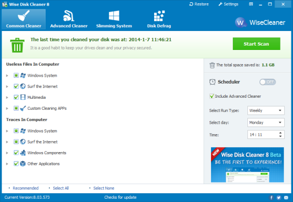The height and width of the screenshot is (202, 293).
Task: Open the Slimming System tab
Action: 114,19
